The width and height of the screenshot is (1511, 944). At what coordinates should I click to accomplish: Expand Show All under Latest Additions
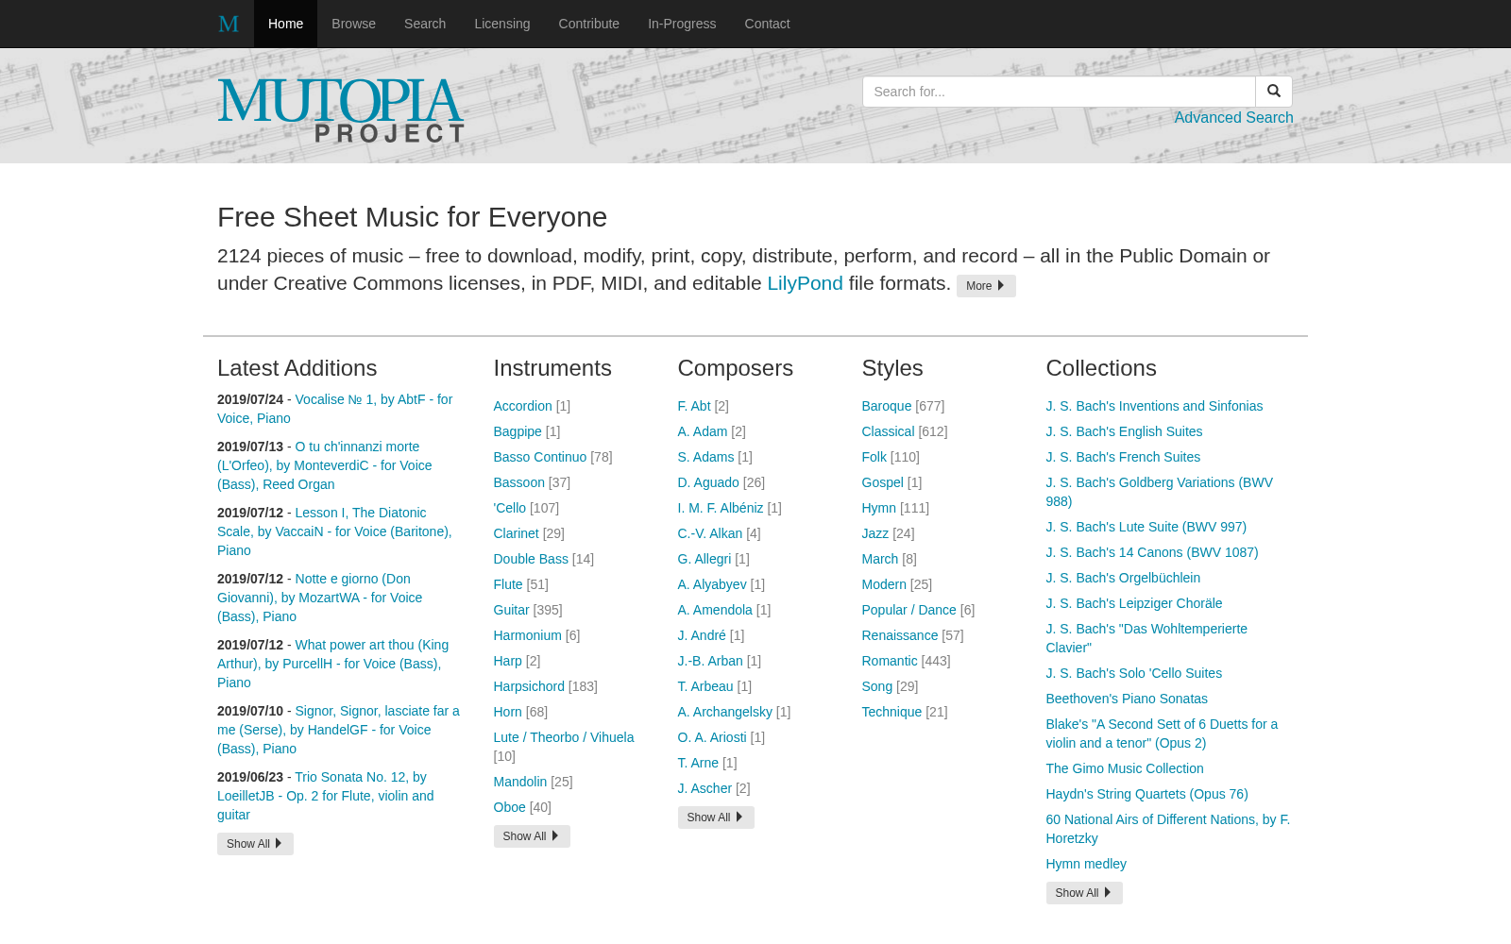point(255,844)
